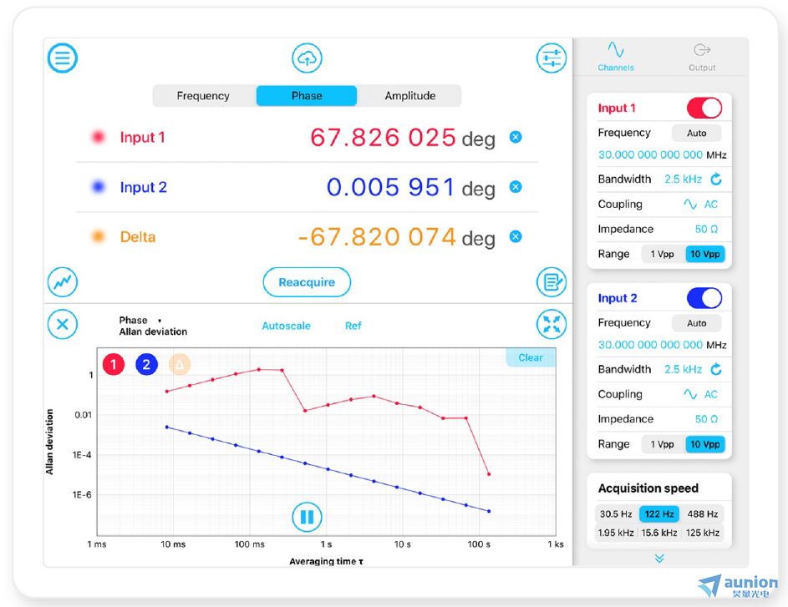788x607 pixels.
Task: Remove Input 2 reading with its x icon
Action: point(516,187)
